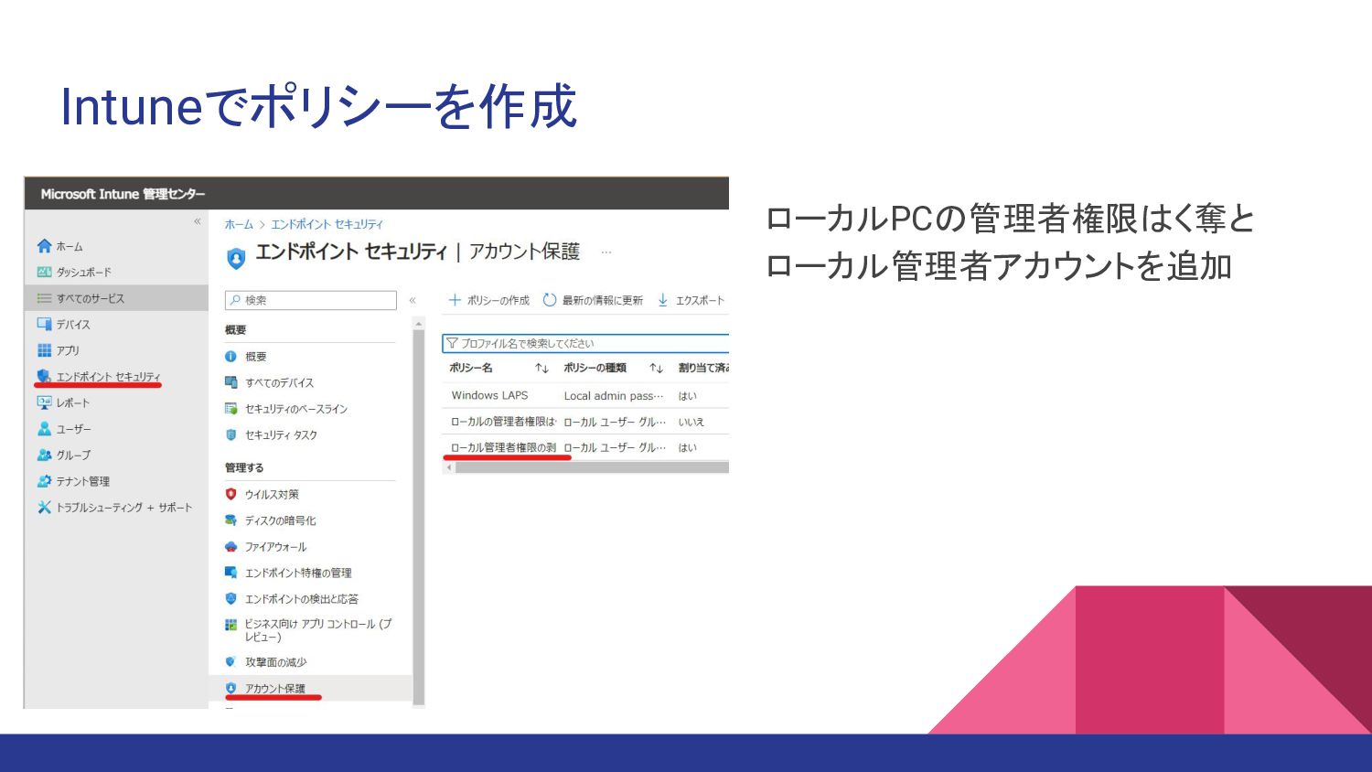
Task: Click the ビジネス向け アプリ コントロール icon
Action: point(231,625)
